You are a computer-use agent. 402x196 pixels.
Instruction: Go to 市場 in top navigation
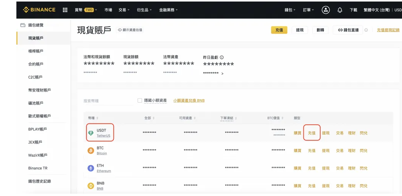108,10
